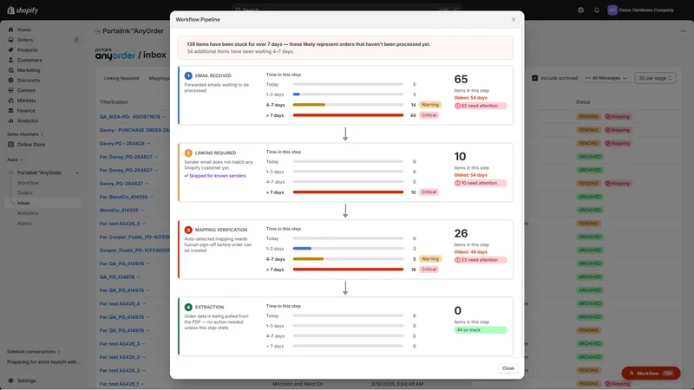Click the Sidekick icon in top bar
The height and width of the screenshot is (390, 694).
click(x=580, y=10)
